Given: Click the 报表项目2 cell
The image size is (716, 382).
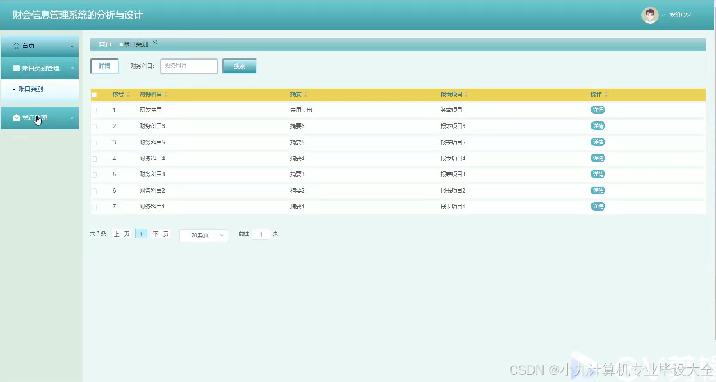Looking at the screenshot, I should [453, 191].
